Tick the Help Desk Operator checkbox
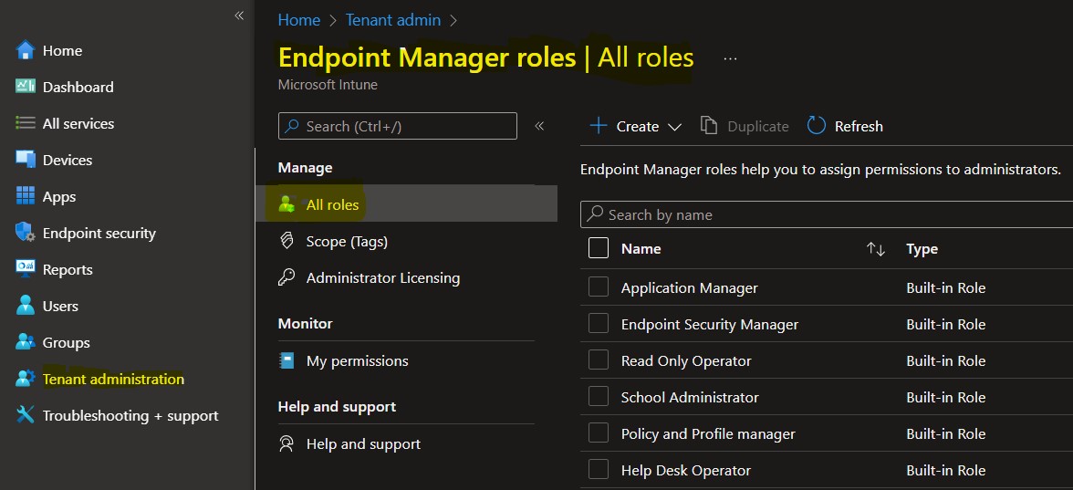 tap(599, 470)
